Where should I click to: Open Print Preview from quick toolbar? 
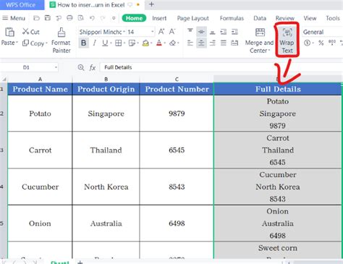tap(81, 18)
